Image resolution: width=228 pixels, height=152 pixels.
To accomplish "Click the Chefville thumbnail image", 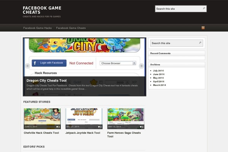I will coord(42,119).
